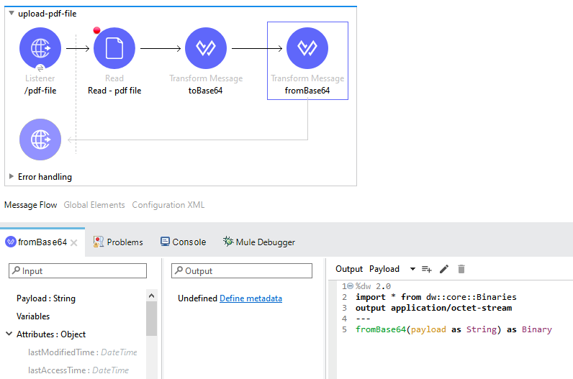The width and height of the screenshot is (573, 379).
Task: Click the Mule Debugger bug icon
Action: [228, 241]
